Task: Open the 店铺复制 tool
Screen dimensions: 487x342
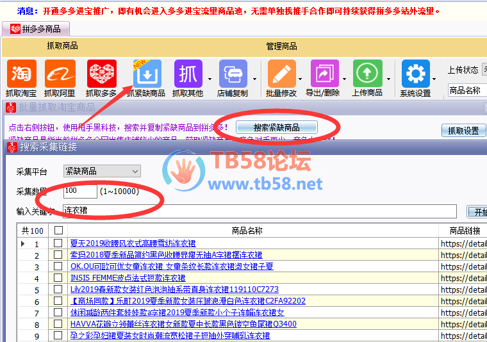Action: coord(232,74)
